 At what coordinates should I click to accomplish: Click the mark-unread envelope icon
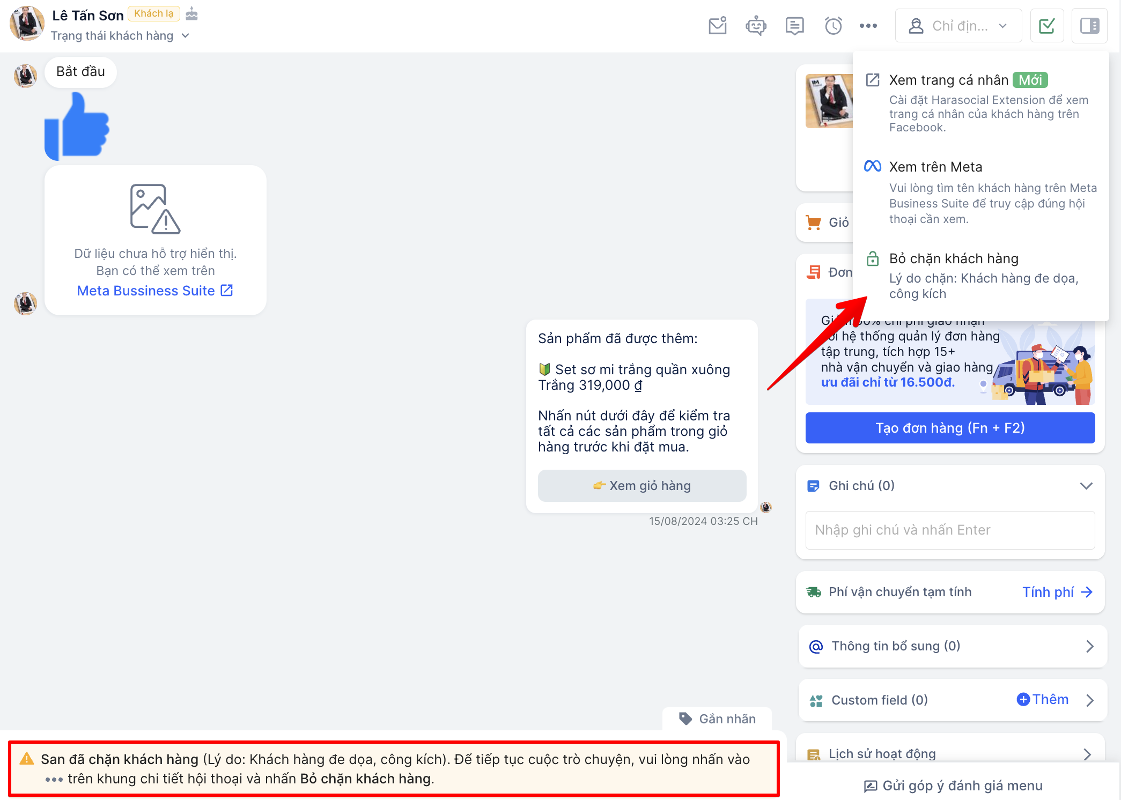pos(717,26)
